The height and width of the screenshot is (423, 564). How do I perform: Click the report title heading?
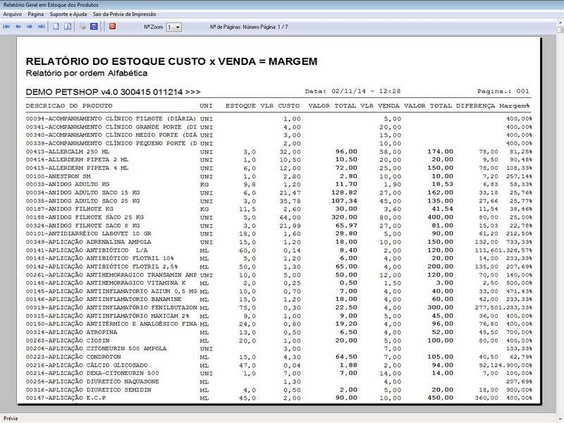(x=171, y=61)
